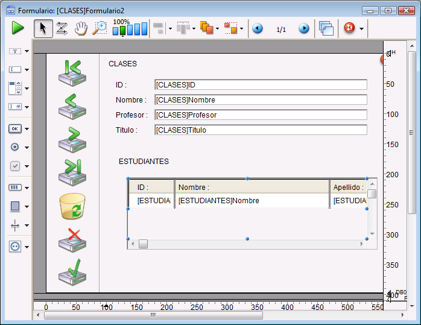
Task: Click the green checkmark validate icon
Action: [x=72, y=272]
